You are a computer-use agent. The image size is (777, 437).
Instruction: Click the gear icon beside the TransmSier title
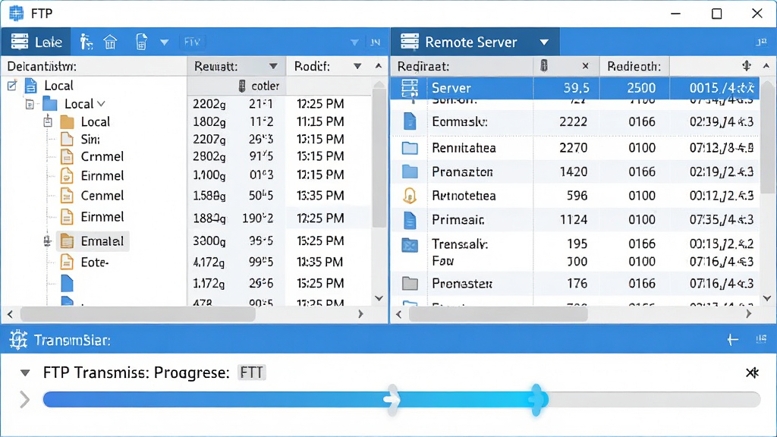18,340
